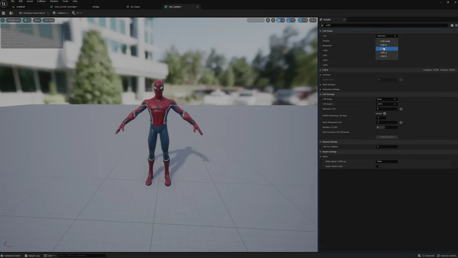This screenshot has height=258, width=458.
Task: Open the Window menu
Action: click(54, 1)
